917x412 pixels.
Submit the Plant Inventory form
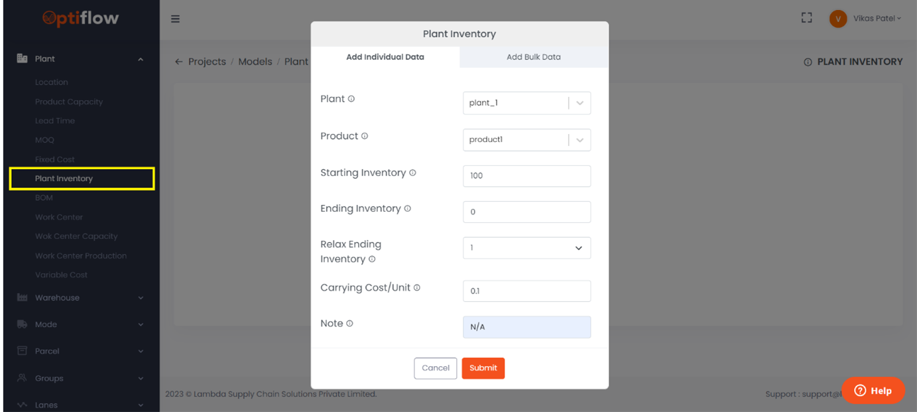coord(483,368)
